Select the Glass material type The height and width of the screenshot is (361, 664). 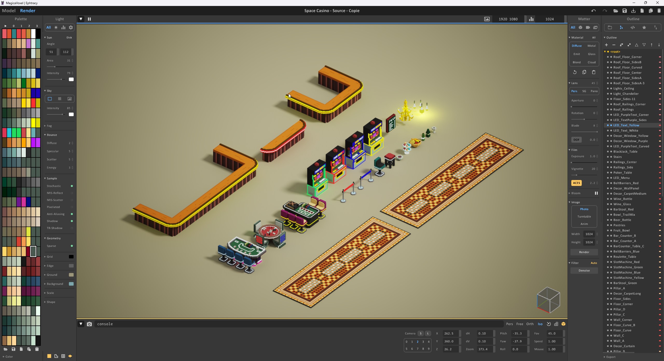tap(591, 54)
